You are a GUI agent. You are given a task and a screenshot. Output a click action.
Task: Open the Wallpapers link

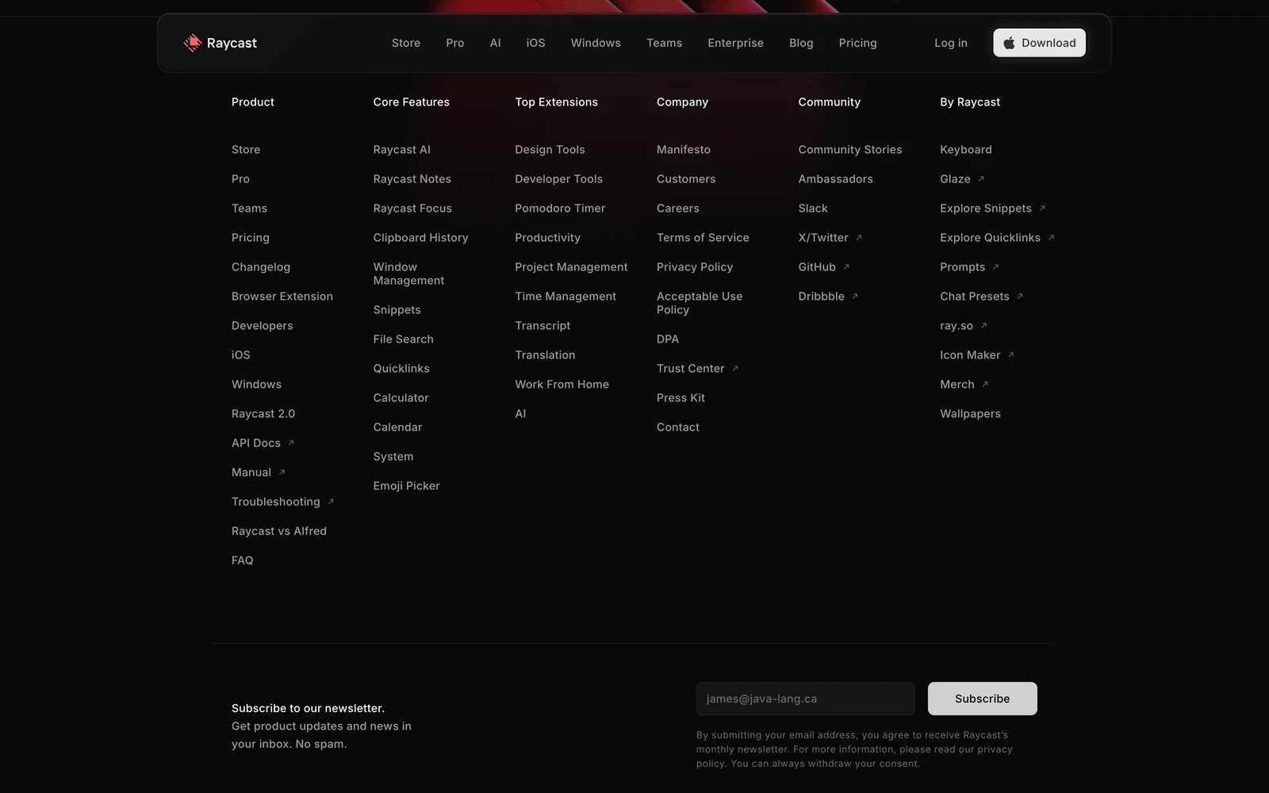coord(971,414)
